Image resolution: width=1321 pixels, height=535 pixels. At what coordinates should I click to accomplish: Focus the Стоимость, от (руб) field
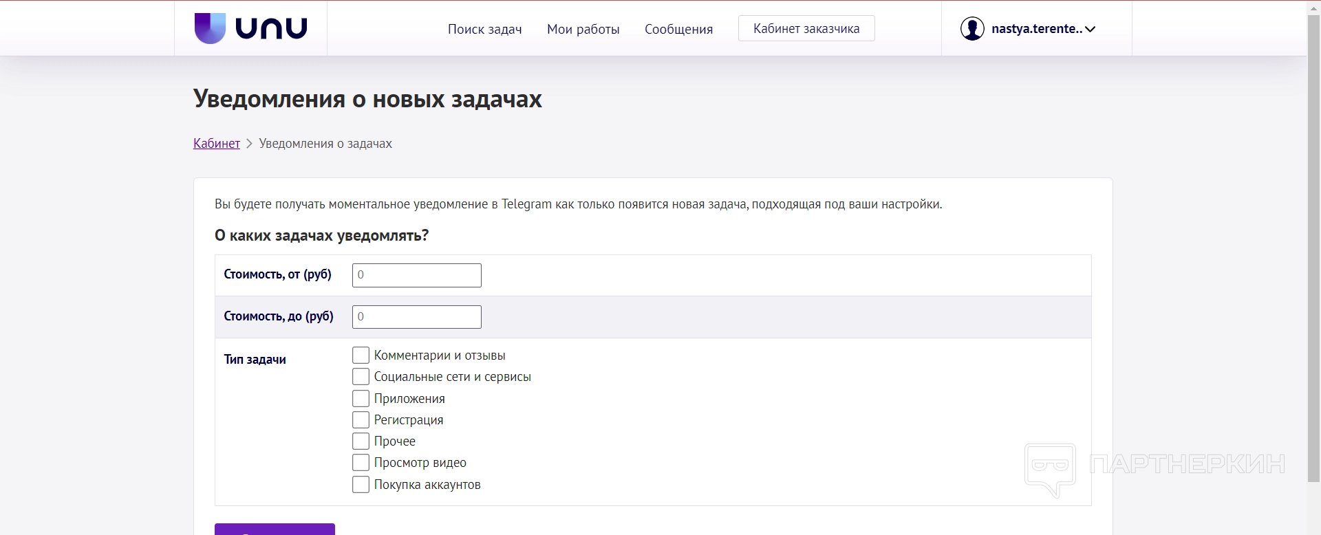416,275
